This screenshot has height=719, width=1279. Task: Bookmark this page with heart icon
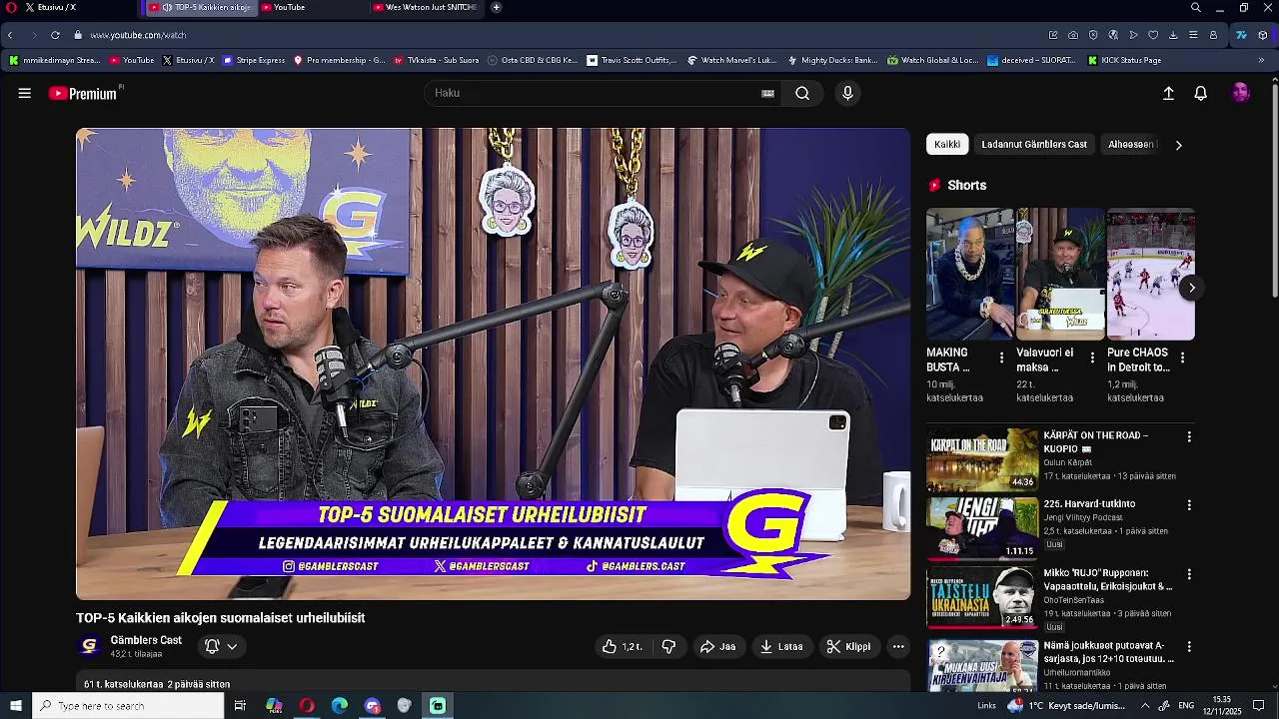pos(1153,35)
